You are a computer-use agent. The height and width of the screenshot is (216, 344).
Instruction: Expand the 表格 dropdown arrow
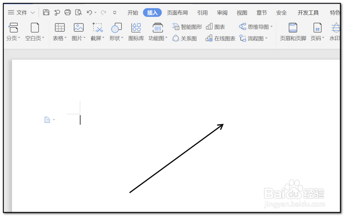(65, 38)
